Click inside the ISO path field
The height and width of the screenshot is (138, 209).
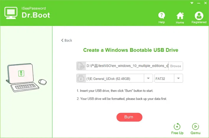127,66
